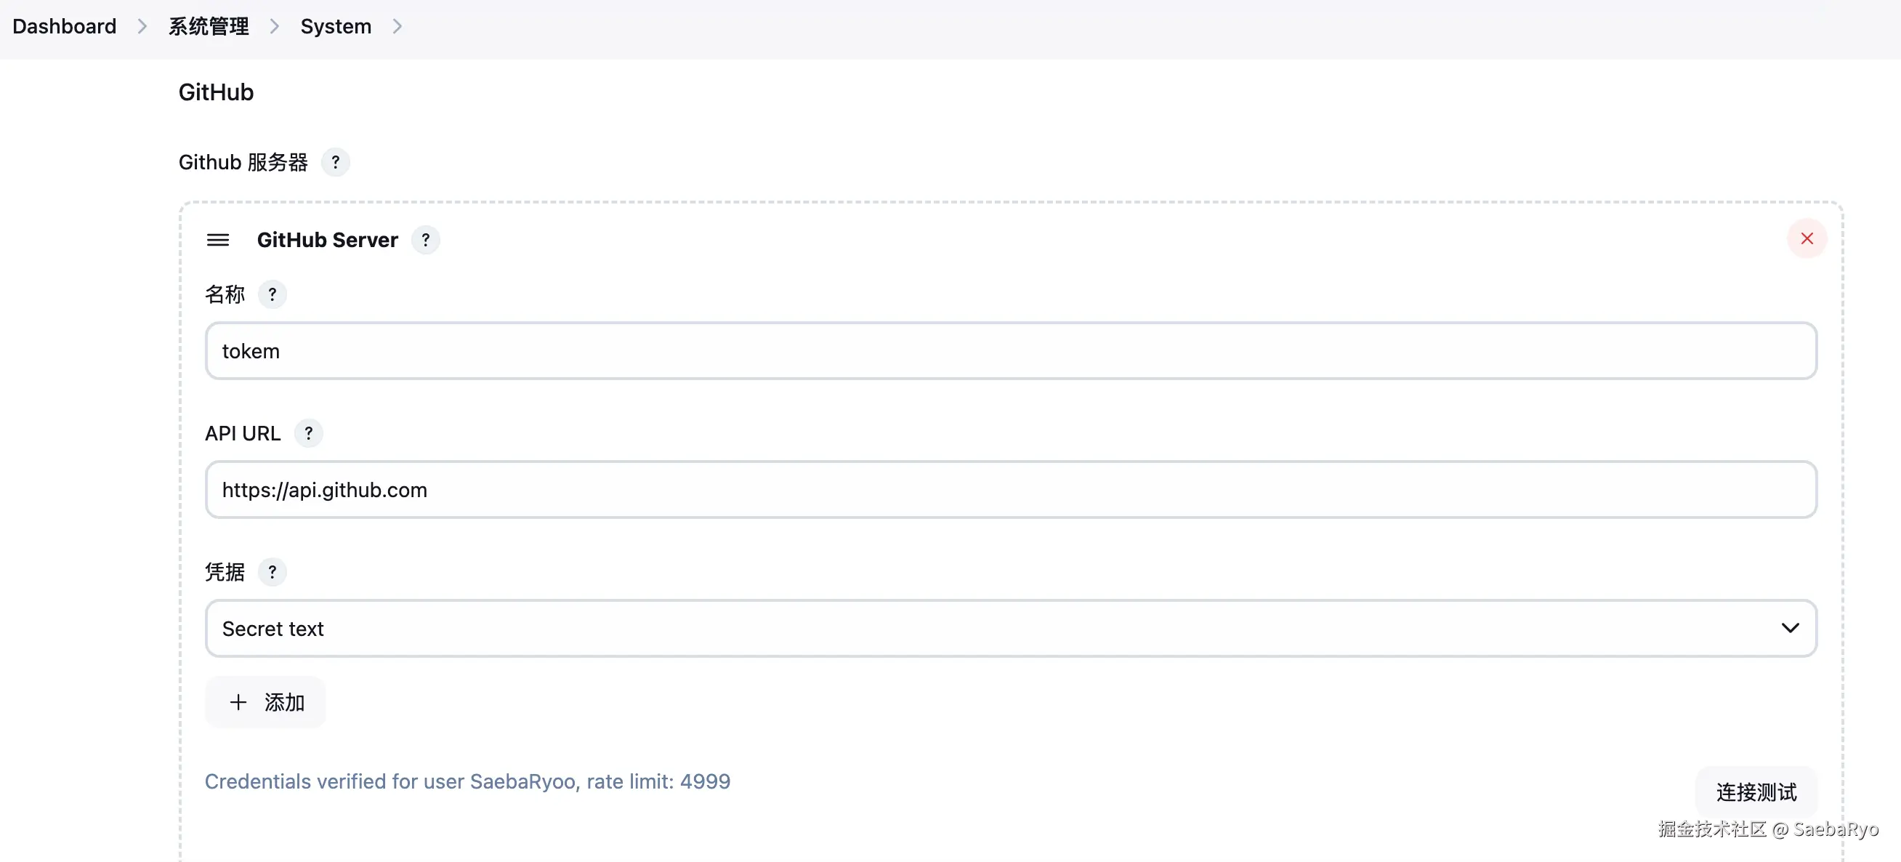Go to Dashboard in the breadcrumb
The image size is (1901, 862).
[65, 27]
